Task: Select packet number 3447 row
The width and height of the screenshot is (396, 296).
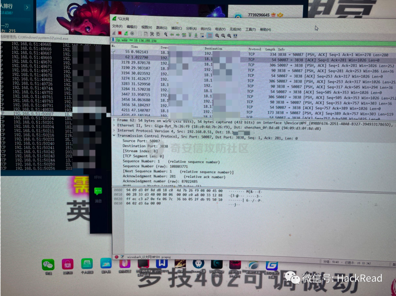Action: pos(254,95)
